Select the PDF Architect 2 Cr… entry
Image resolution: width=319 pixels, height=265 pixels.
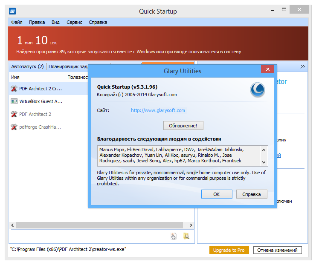(41, 89)
